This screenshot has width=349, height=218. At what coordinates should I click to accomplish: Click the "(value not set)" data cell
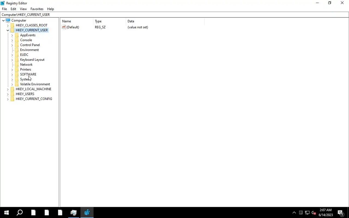(x=138, y=27)
